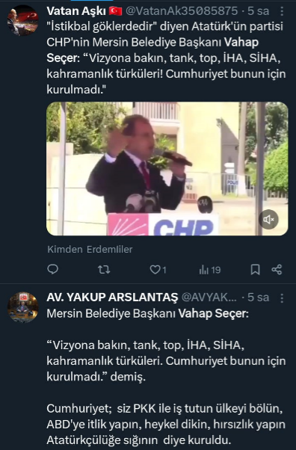Open the 5 sa timestamp of Vatan Aşkı's tweet
The width and height of the screenshot is (296, 450).
coord(259,11)
